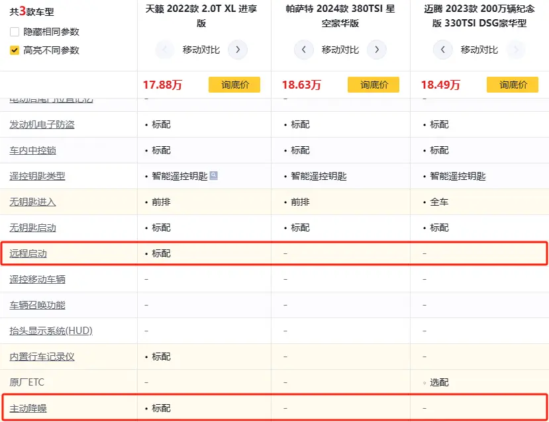Viewport: 549px width, 422px height.
Task: Check the 隐藏相同参数 checkbox
Action: (15, 32)
